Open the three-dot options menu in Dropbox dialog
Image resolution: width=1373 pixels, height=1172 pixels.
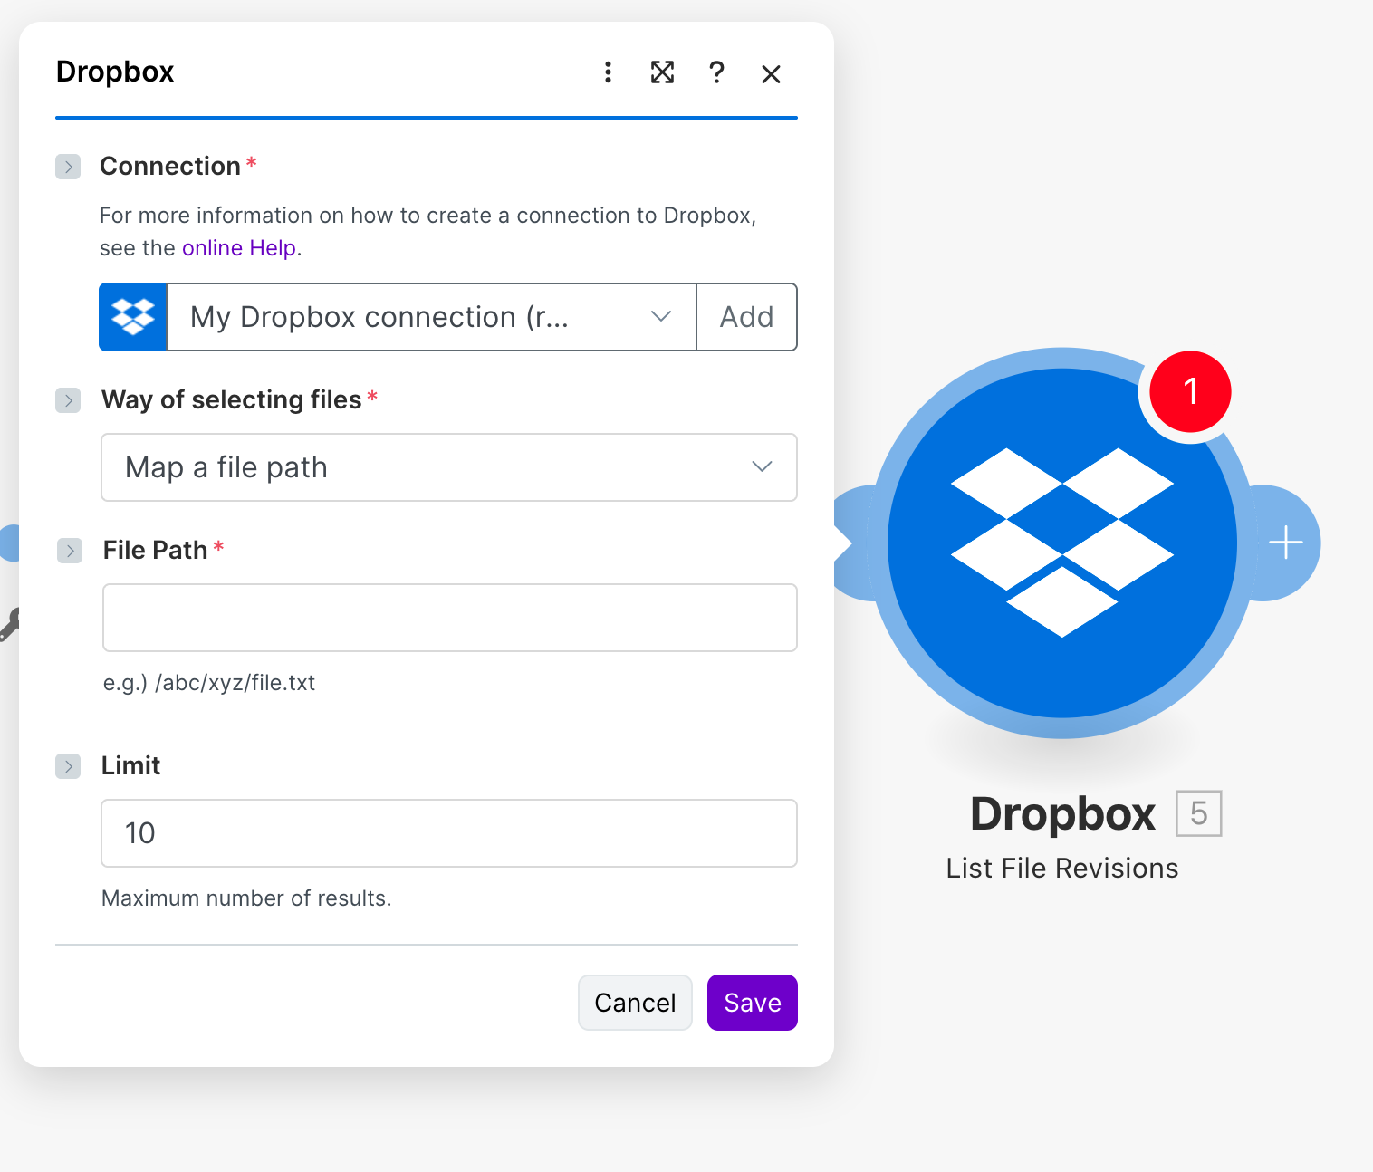click(x=608, y=72)
